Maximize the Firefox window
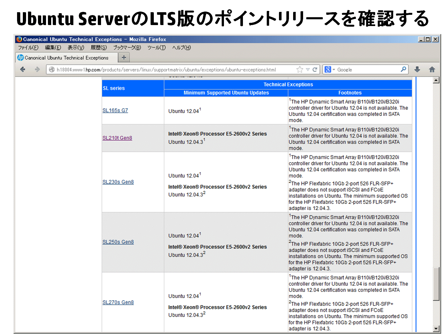This screenshot has height=334, width=445. tap(428, 39)
